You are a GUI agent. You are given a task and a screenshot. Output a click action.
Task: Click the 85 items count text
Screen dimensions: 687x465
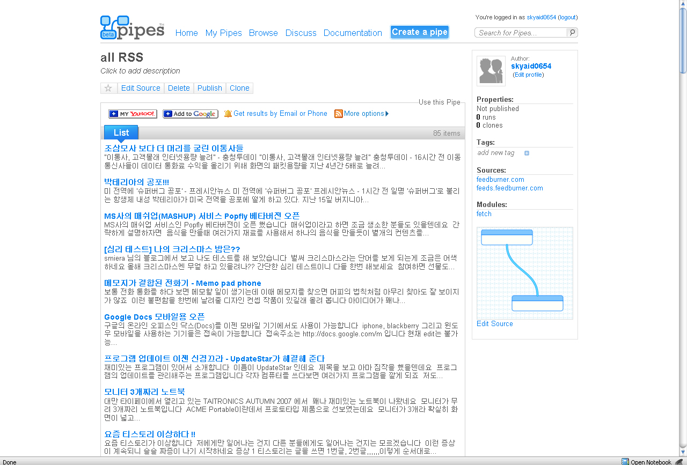447,134
